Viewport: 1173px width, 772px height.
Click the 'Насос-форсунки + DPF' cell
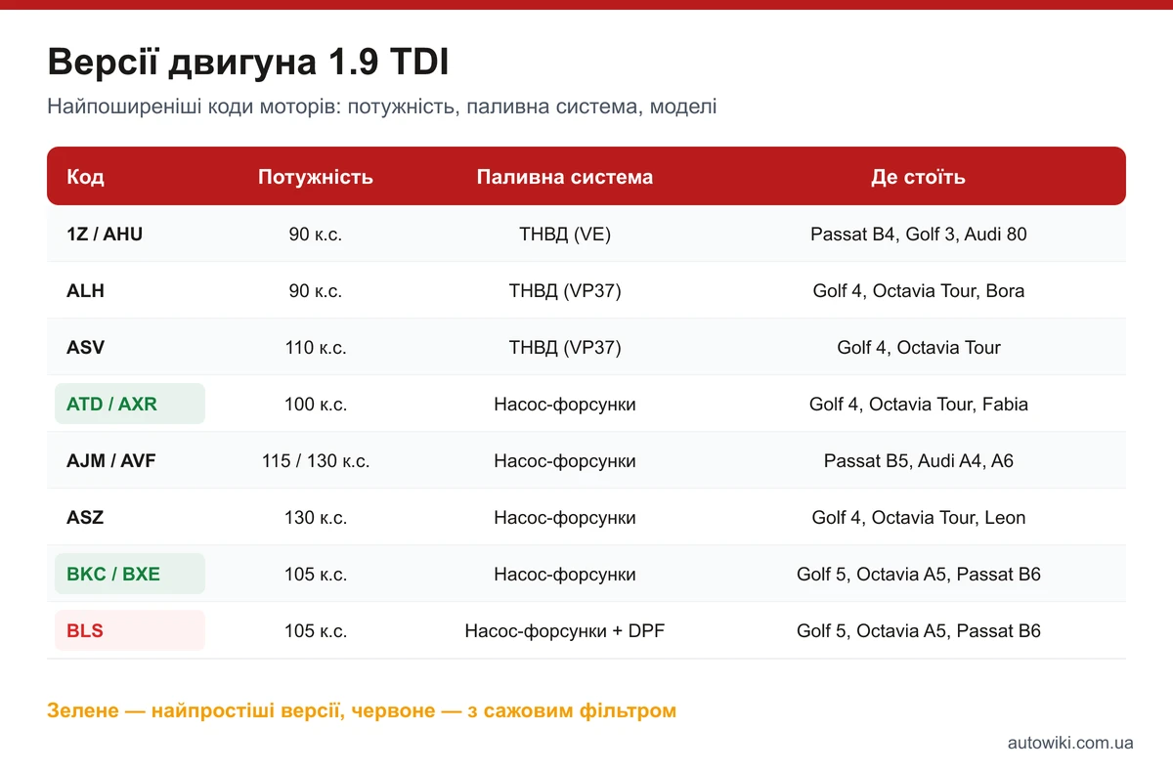(x=565, y=631)
